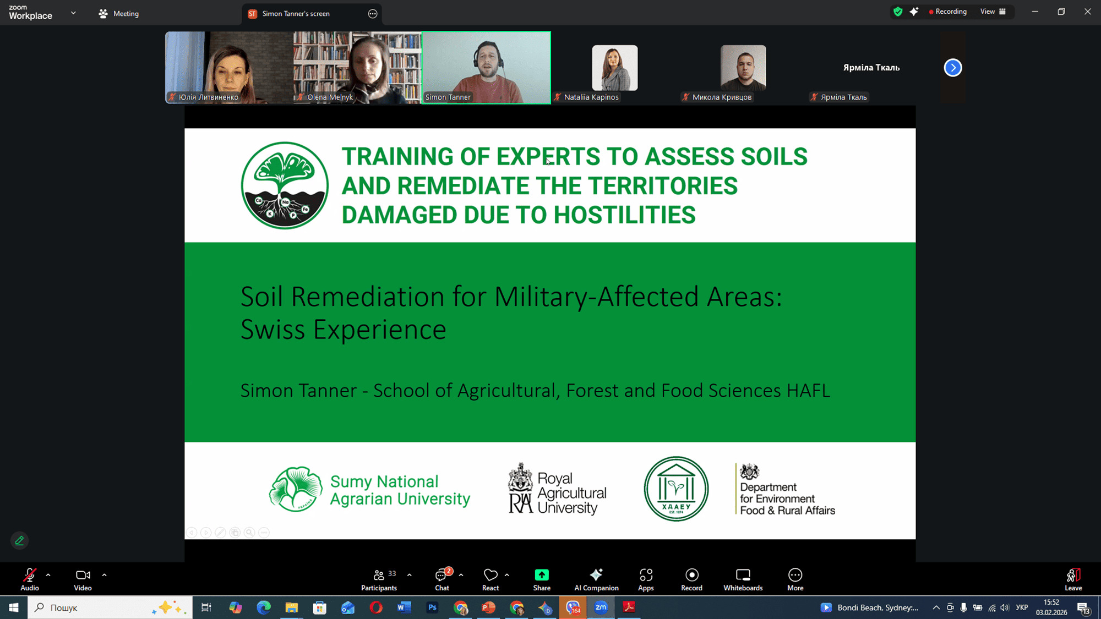Unmute microphone with the Audio button
Screen dimensions: 1101x619
point(30,579)
